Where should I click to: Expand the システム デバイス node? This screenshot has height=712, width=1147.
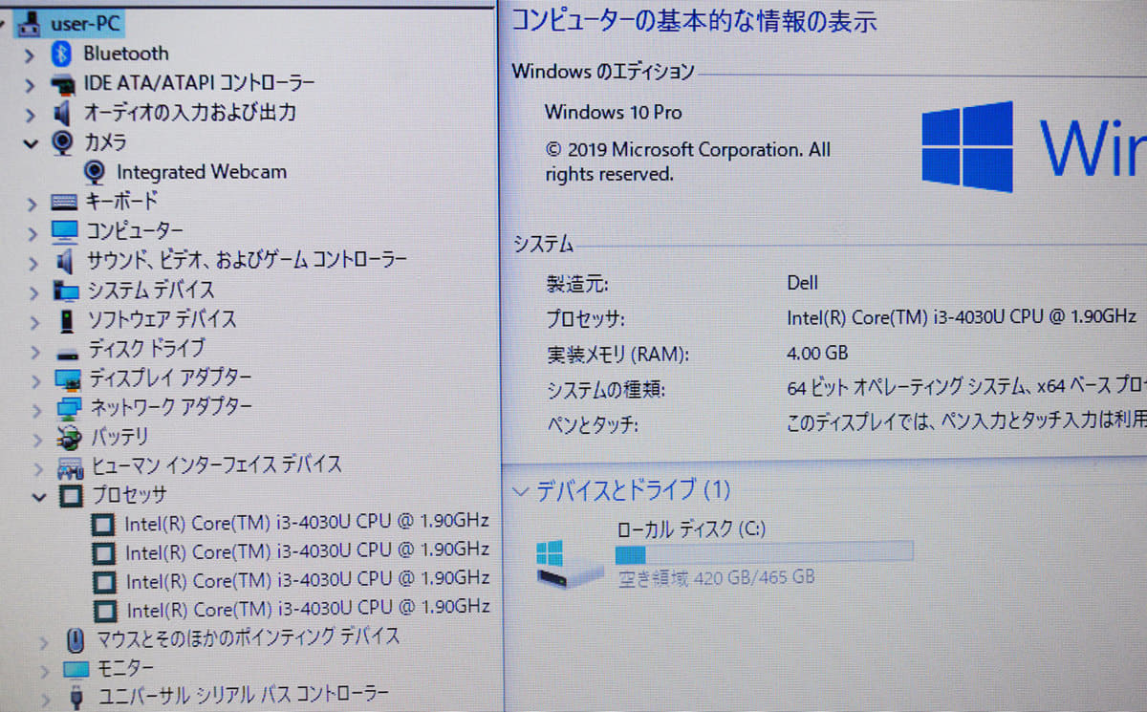coord(34,291)
